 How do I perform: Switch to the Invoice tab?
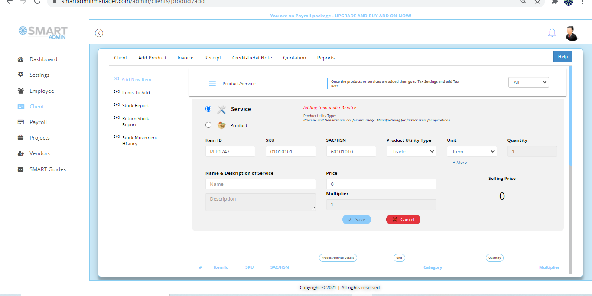(x=185, y=57)
